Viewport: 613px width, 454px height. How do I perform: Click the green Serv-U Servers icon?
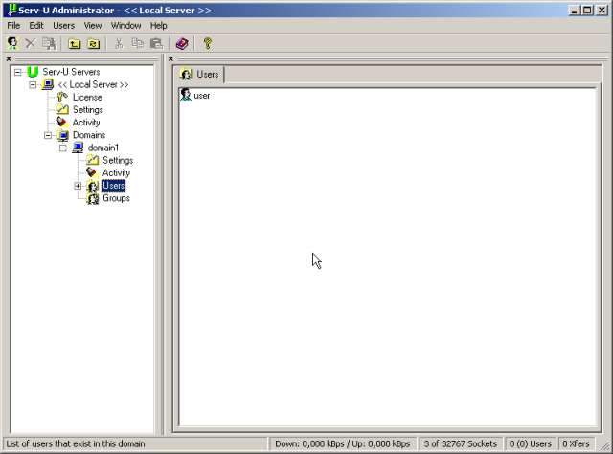coord(33,72)
